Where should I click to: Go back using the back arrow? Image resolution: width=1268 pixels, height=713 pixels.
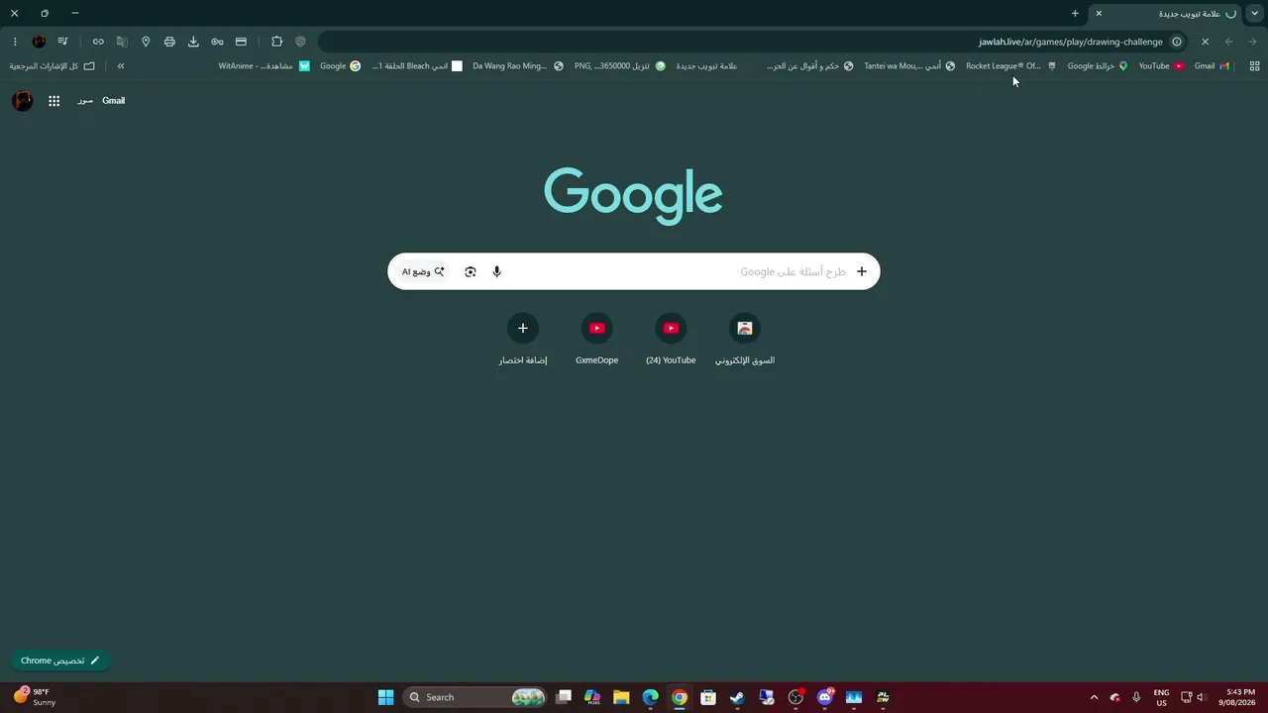(1229, 42)
